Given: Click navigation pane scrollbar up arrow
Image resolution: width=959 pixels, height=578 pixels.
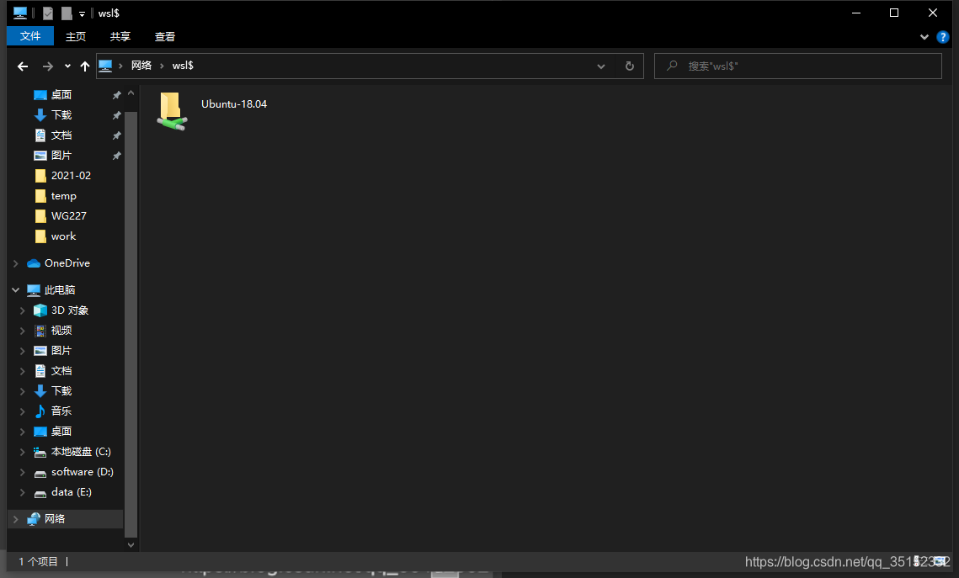Looking at the screenshot, I should click(131, 93).
